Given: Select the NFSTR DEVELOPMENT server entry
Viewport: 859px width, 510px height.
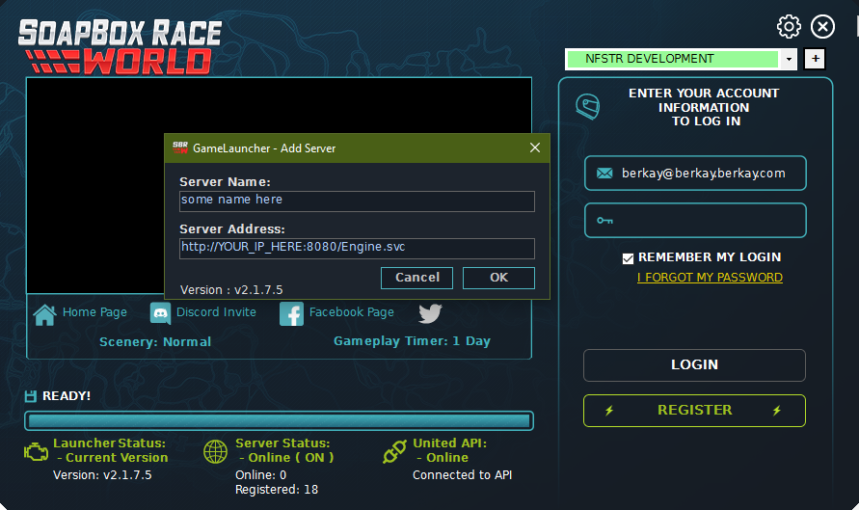Looking at the screenshot, I should tap(672, 59).
